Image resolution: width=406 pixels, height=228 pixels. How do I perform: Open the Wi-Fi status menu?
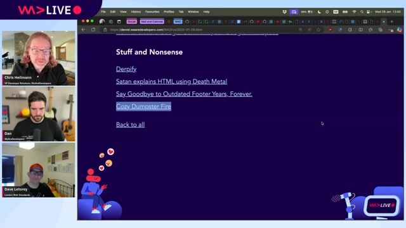pyautogui.click(x=354, y=12)
